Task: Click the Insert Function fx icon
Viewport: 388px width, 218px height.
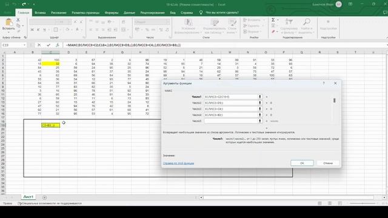Action: pos(58,45)
